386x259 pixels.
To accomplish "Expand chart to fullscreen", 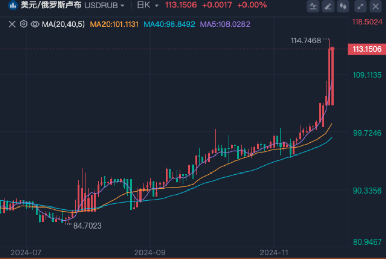I will click(x=360, y=6).
